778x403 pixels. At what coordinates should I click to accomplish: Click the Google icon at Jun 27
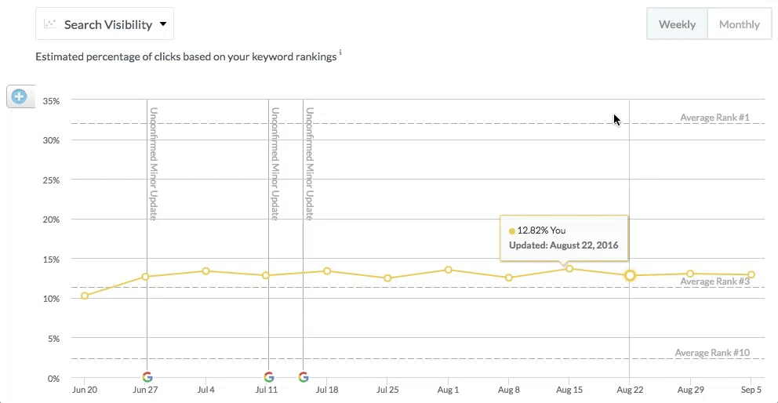point(147,377)
